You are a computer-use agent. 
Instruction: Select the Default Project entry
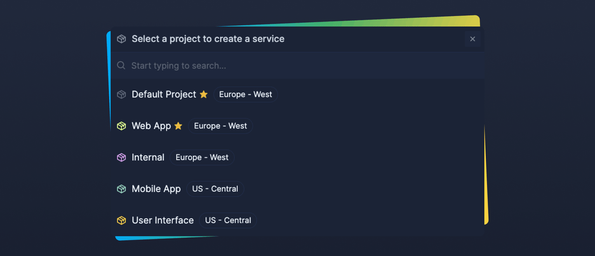coord(297,94)
